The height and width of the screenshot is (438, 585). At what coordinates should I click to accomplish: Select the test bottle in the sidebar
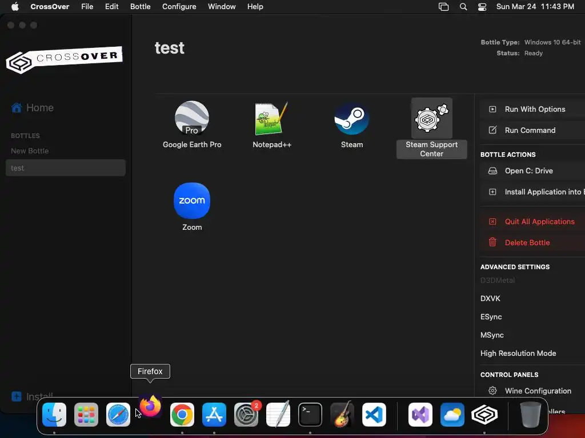point(66,168)
